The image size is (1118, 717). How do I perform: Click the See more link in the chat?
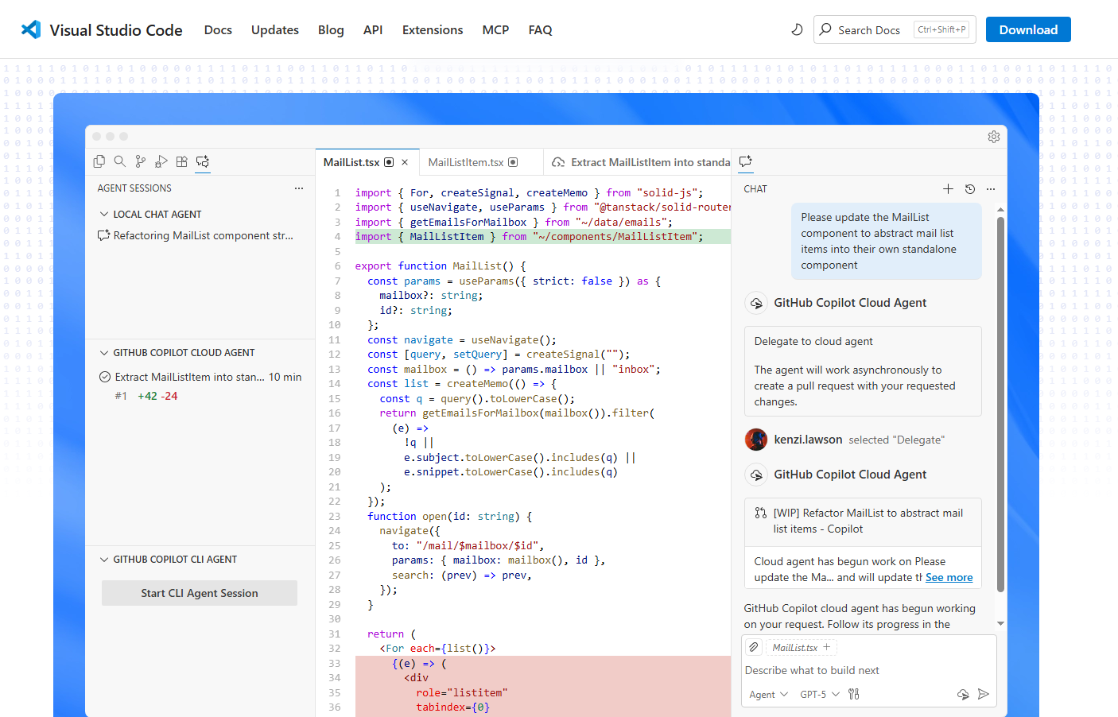(949, 577)
